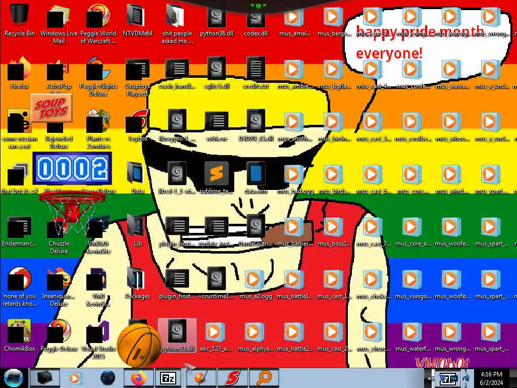Select the Souptoys Playsets icon
The width and height of the screenshot is (517, 388).
[x=137, y=77]
